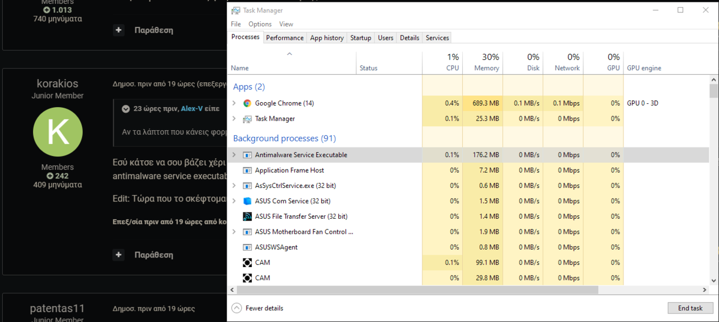Switch to the Performance tab
719x322 pixels.
point(285,38)
